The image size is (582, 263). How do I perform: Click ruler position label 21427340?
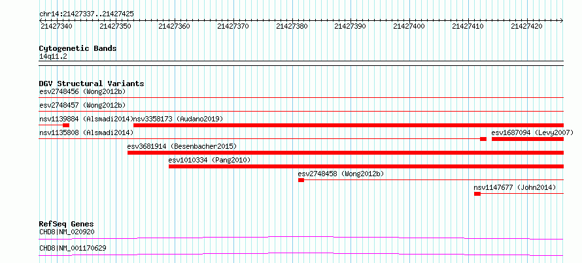(56, 26)
